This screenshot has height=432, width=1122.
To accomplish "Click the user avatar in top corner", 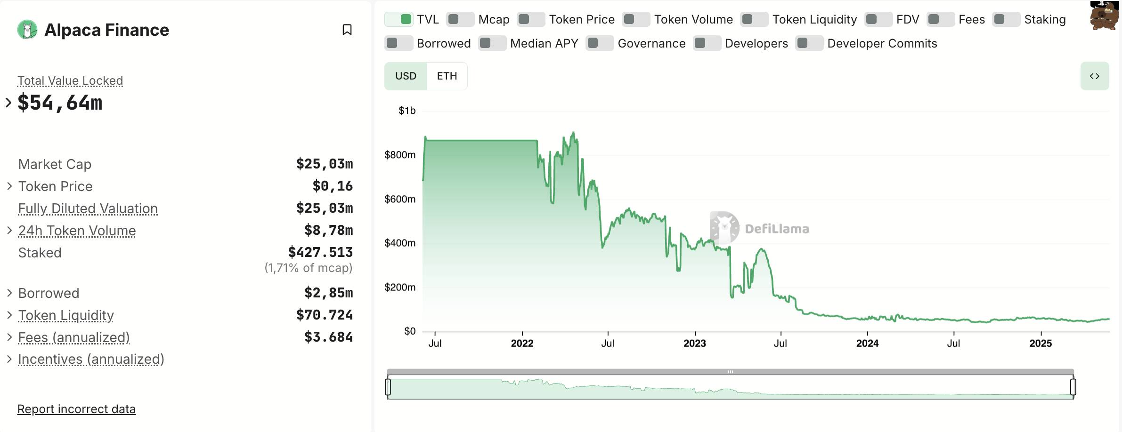I will tap(1104, 16).
